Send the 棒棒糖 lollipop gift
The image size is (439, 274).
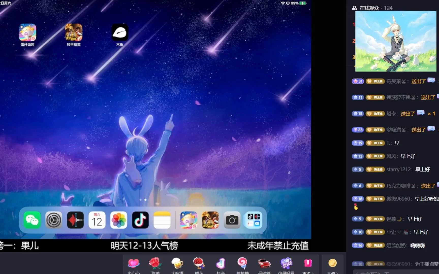[242, 264]
